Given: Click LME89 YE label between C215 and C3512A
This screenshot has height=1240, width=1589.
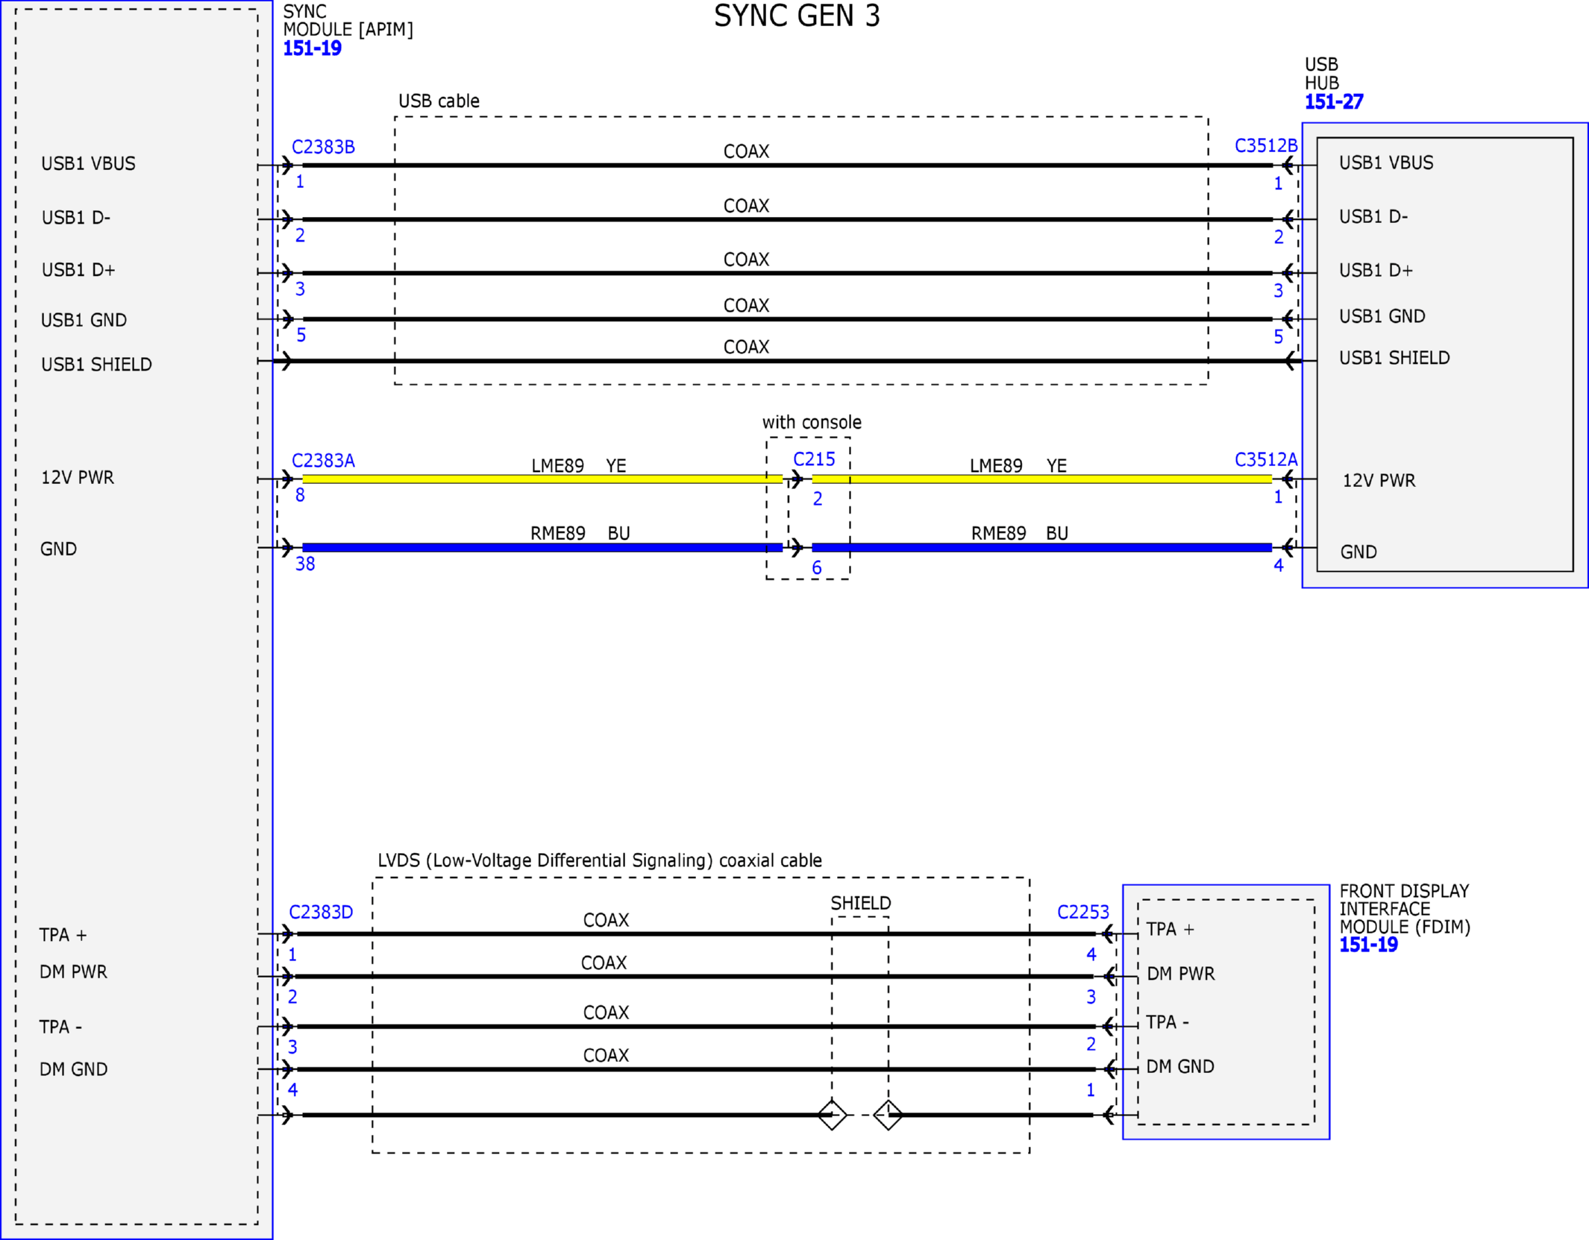Looking at the screenshot, I should click(x=1018, y=466).
